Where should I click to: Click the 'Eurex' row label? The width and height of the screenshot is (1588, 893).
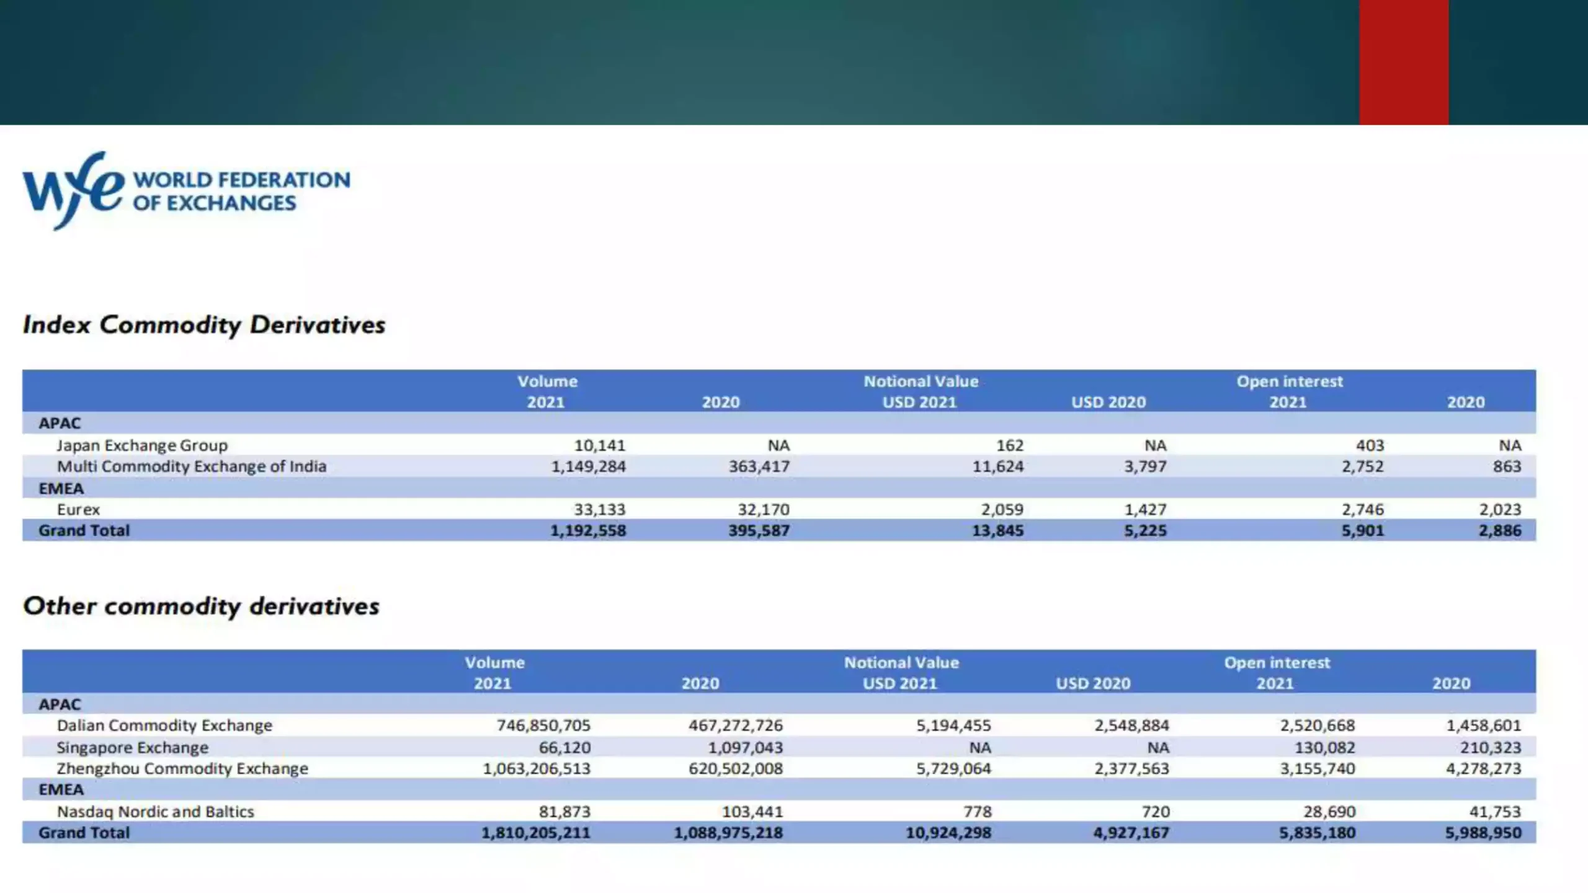pyautogui.click(x=78, y=510)
